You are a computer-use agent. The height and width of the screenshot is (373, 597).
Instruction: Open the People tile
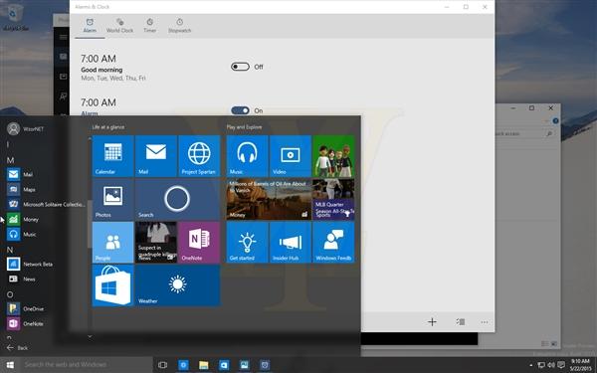[113, 243]
